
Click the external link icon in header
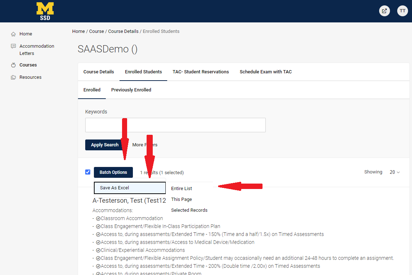click(x=384, y=11)
